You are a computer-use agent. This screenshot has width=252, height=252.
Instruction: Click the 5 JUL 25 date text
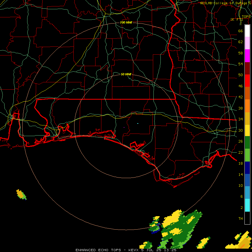tap(151, 250)
